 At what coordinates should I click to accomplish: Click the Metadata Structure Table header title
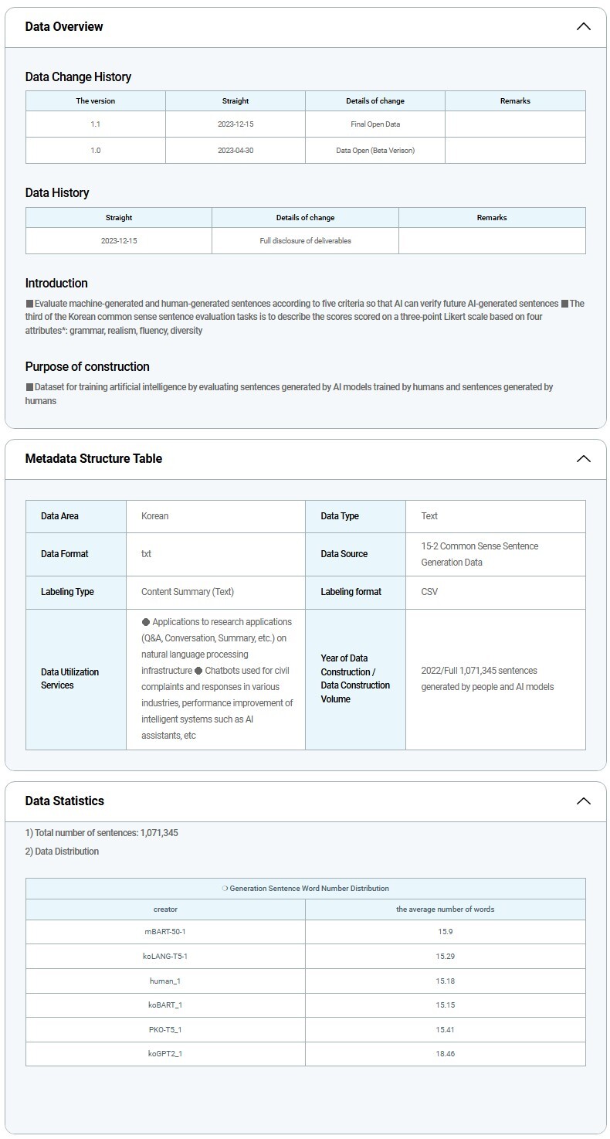click(x=93, y=459)
